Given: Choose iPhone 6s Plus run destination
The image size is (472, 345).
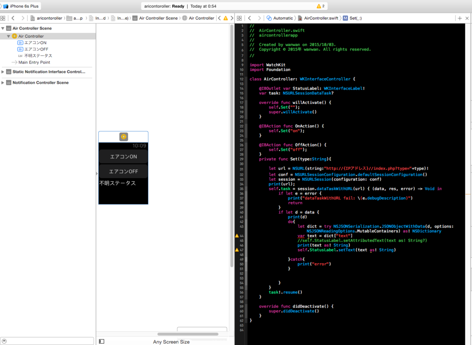Looking at the screenshot, I should (x=21, y=6).
